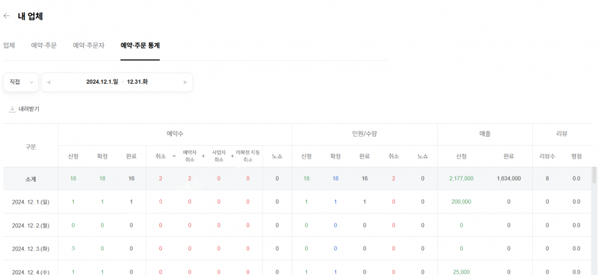
Task: Go to previous month with left arrow
Action: coord(49,82)
